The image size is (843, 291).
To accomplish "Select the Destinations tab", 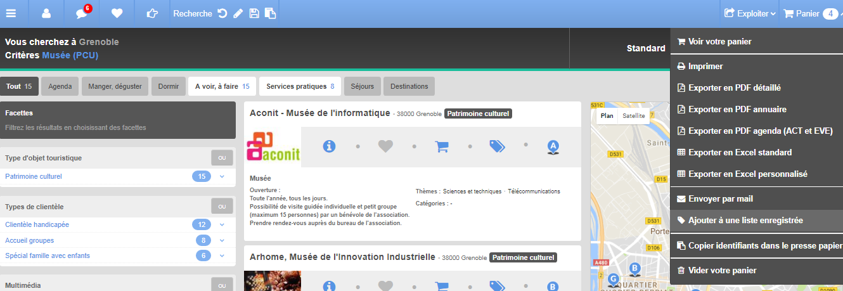I will (x=409, y=86).
